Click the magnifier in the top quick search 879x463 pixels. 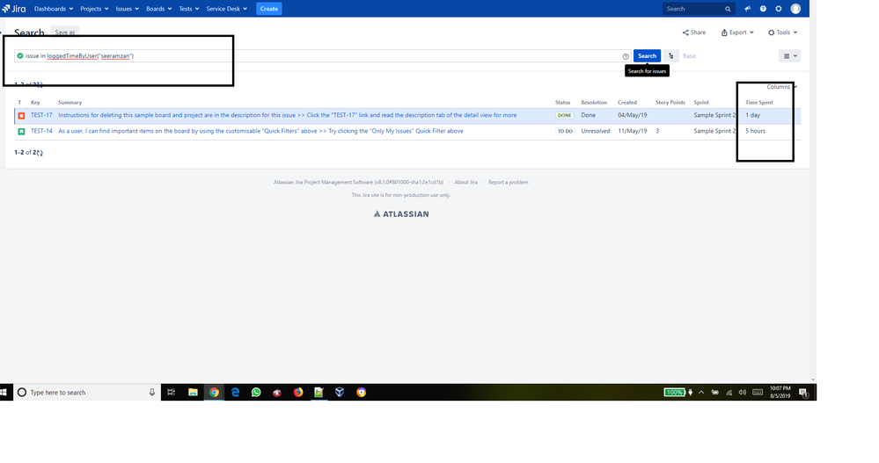point(728,9)
